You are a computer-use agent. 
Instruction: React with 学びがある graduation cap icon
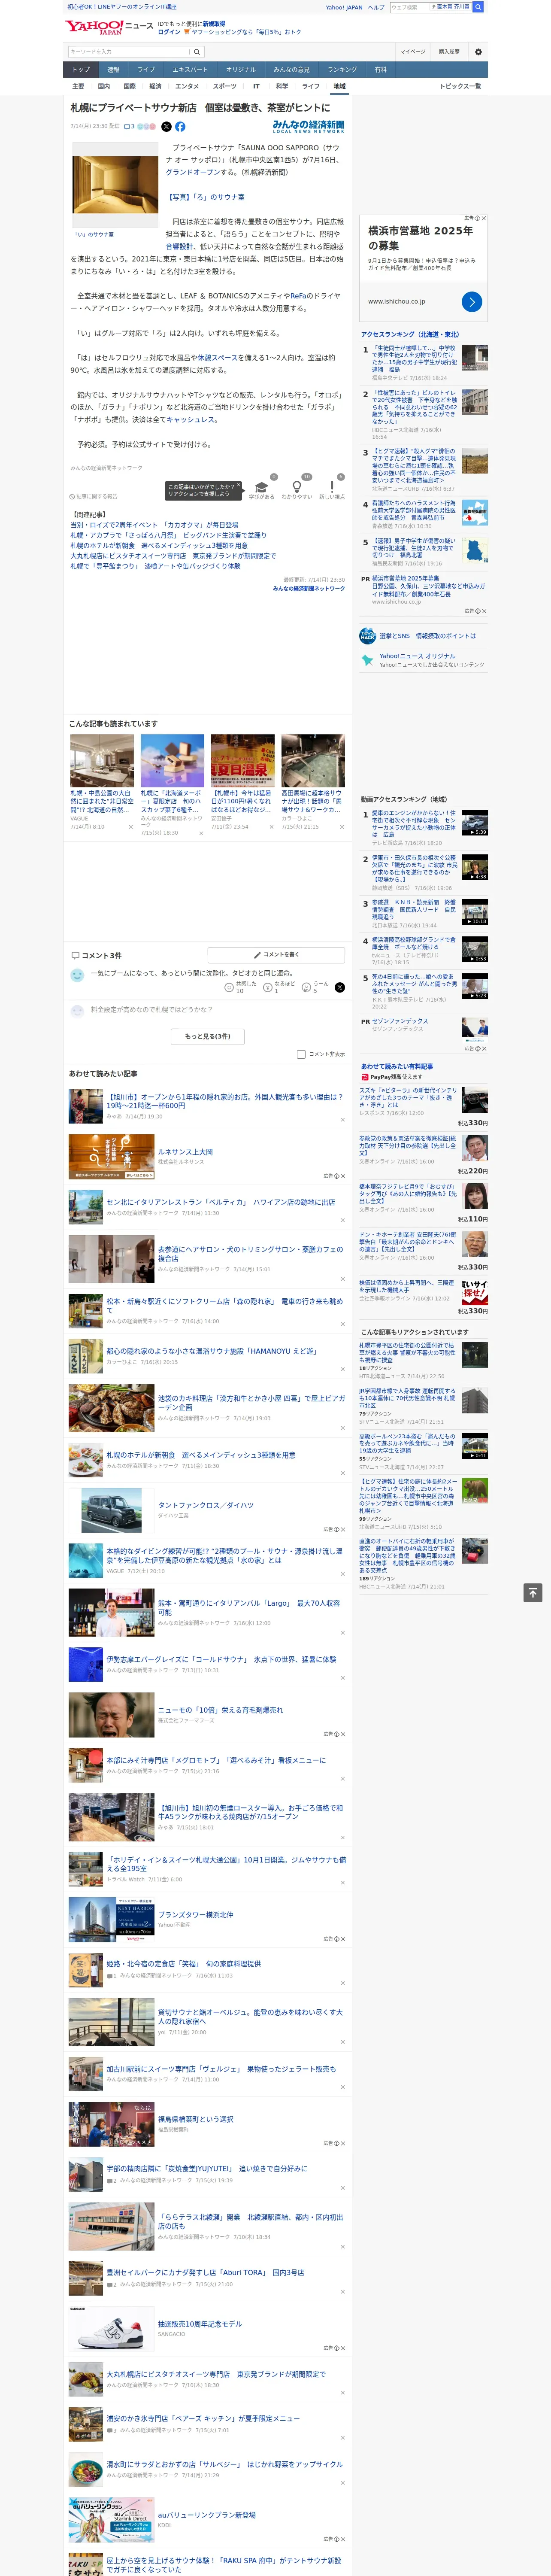pyautogui.click(x=261, y=486)
